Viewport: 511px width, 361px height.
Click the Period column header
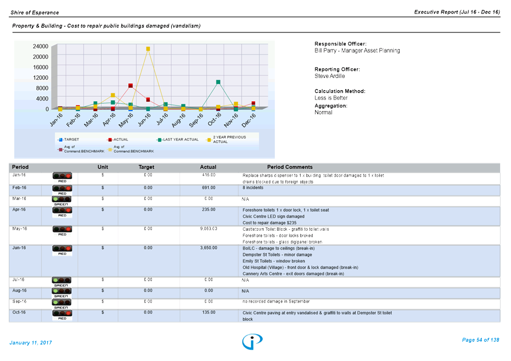[x=20, y=167]
